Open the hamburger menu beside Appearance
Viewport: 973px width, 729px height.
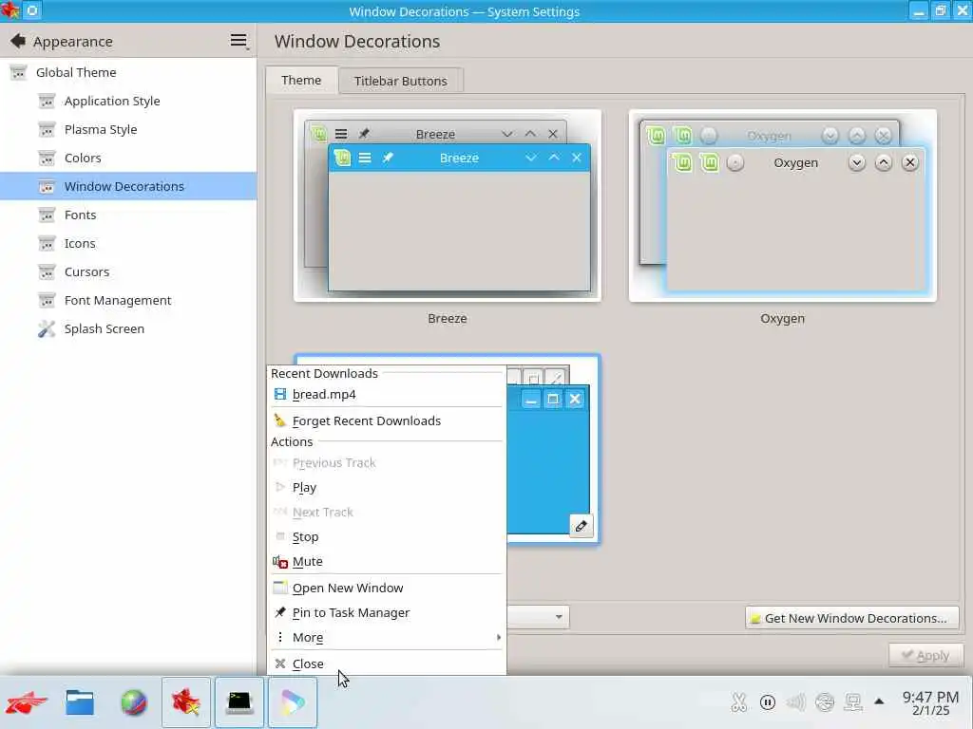238,41
